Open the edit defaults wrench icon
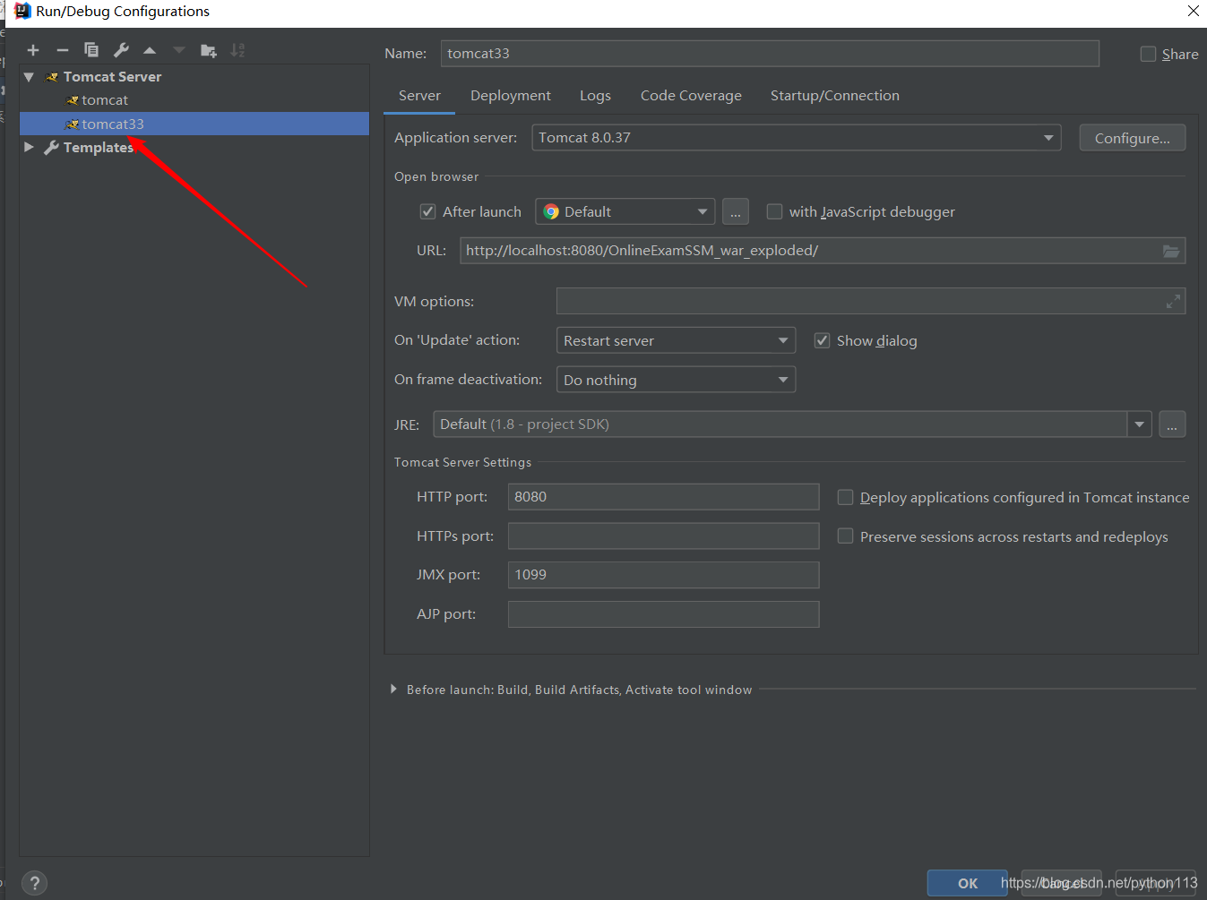Viewport: 1207px width, 900px height. pos(121,50)
